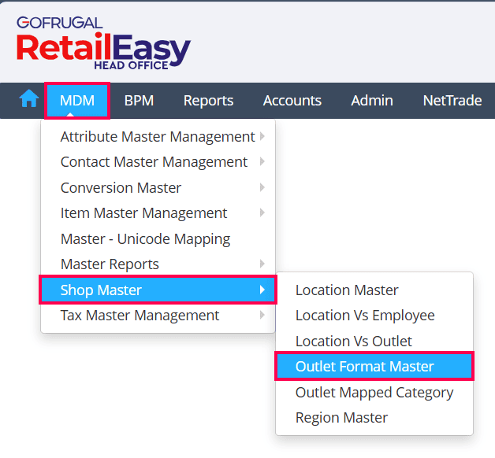Image resolution: width=495 pixels, height=458 pixels.
Task: Open the Reports menu
Action: 208,101
